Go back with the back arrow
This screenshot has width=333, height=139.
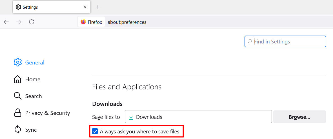pos(6,22)
